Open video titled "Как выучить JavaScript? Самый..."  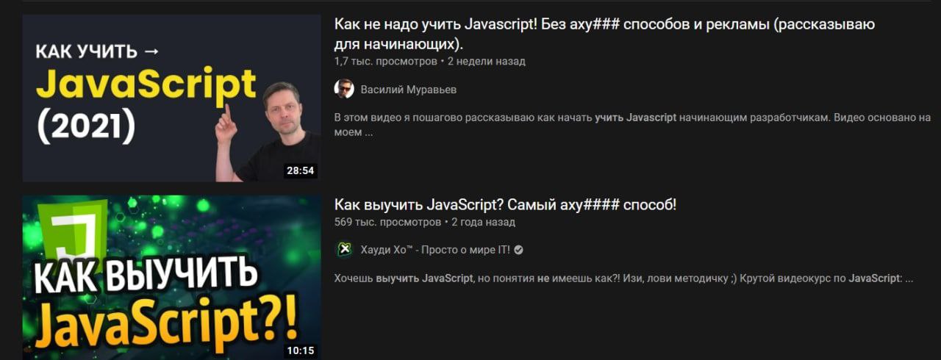click(x=505, y=204)
